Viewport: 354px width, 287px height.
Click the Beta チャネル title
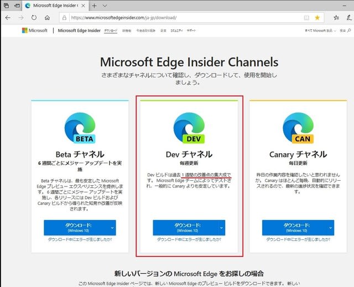click(80, 154)
